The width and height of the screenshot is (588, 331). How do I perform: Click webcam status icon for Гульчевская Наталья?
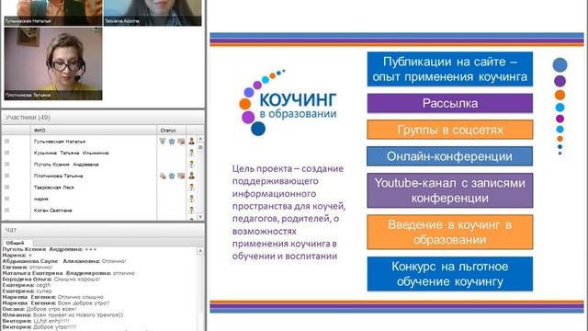tap(172, 141)
